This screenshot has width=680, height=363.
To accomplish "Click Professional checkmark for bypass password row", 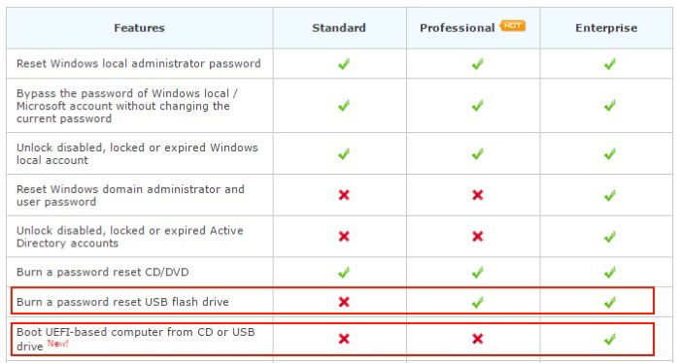I will (478, 106).
